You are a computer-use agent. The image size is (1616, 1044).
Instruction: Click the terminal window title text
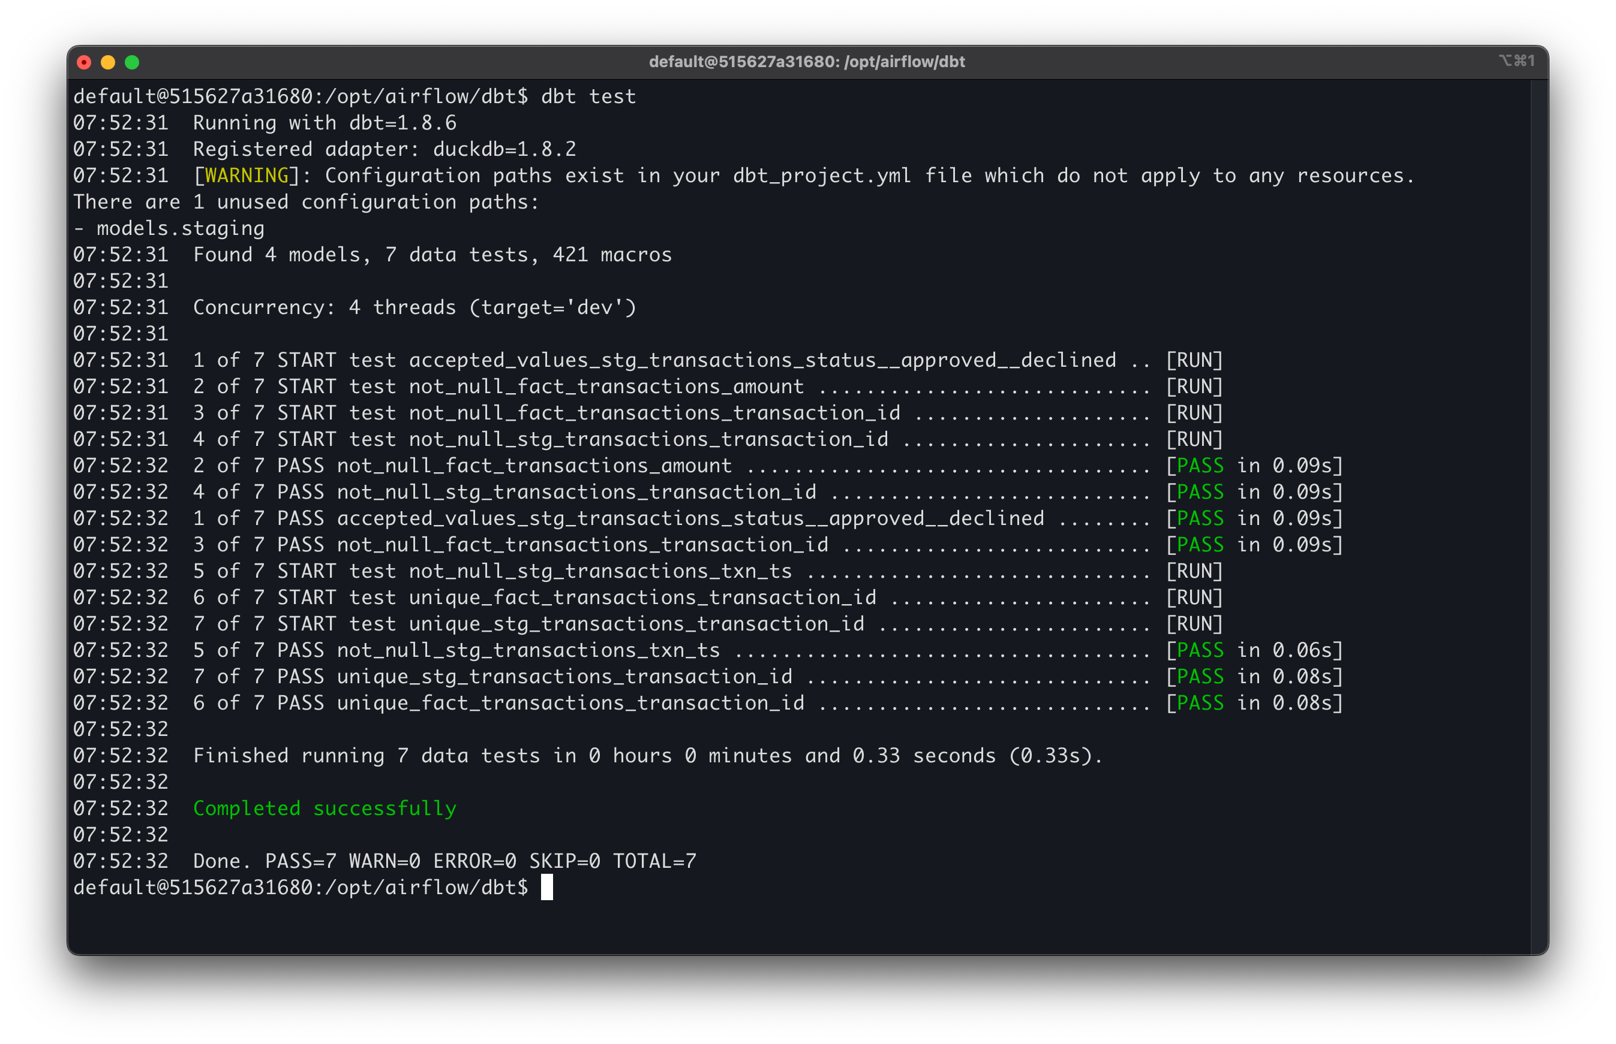(x=807, y=62)
